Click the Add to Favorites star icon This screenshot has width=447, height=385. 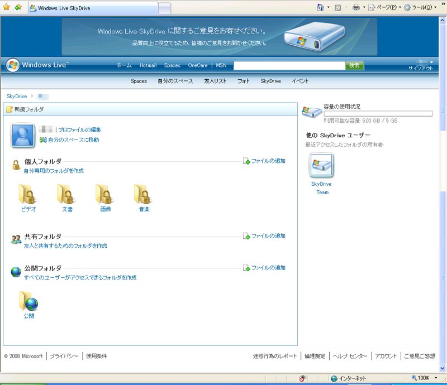point(18,7)
